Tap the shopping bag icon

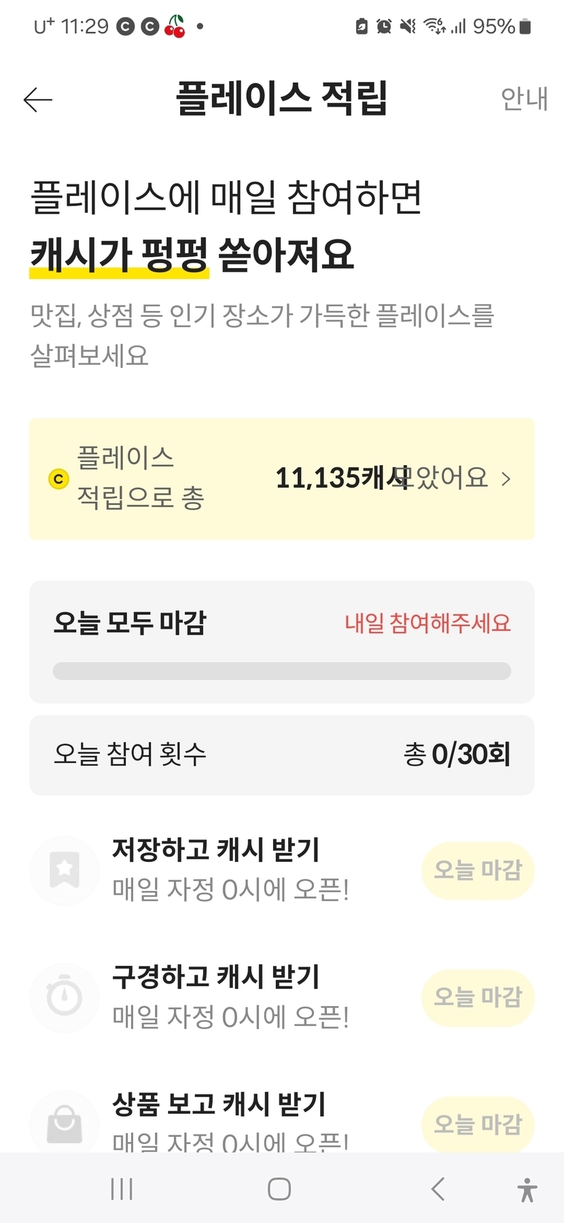(65, 1124)
